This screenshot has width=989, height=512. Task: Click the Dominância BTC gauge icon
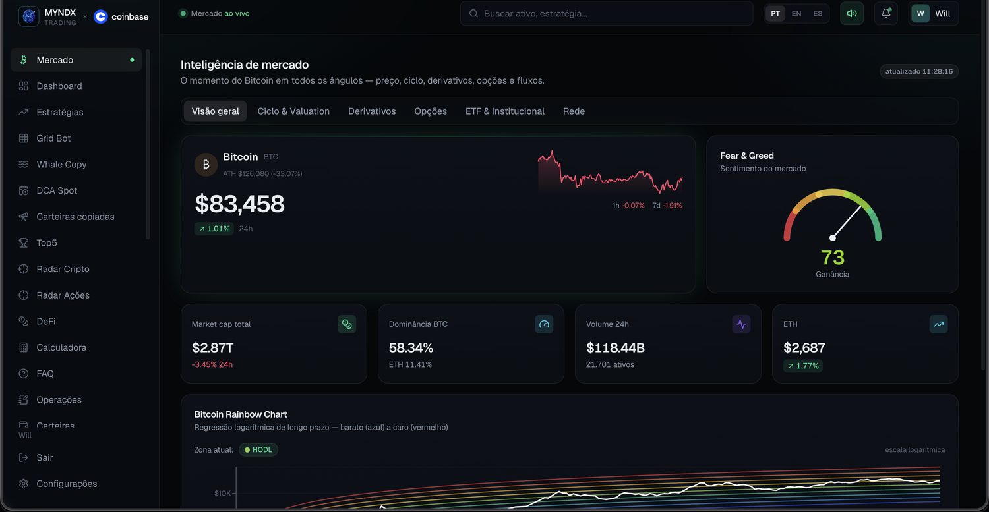pyautogui.click(x=544, y=324)
